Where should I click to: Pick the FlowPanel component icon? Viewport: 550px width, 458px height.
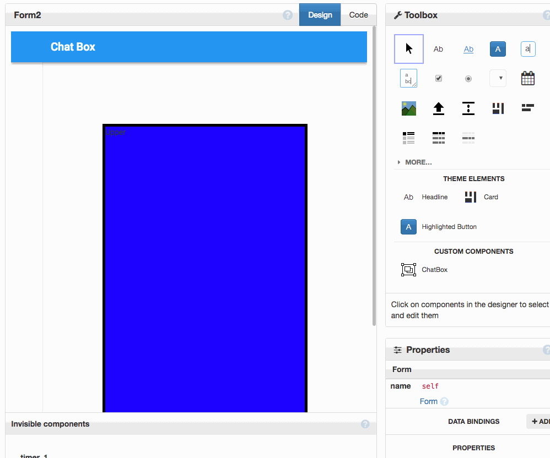point(528,107)
